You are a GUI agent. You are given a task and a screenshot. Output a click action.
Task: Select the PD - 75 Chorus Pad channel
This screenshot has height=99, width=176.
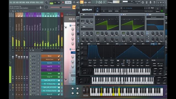[50, 84]
